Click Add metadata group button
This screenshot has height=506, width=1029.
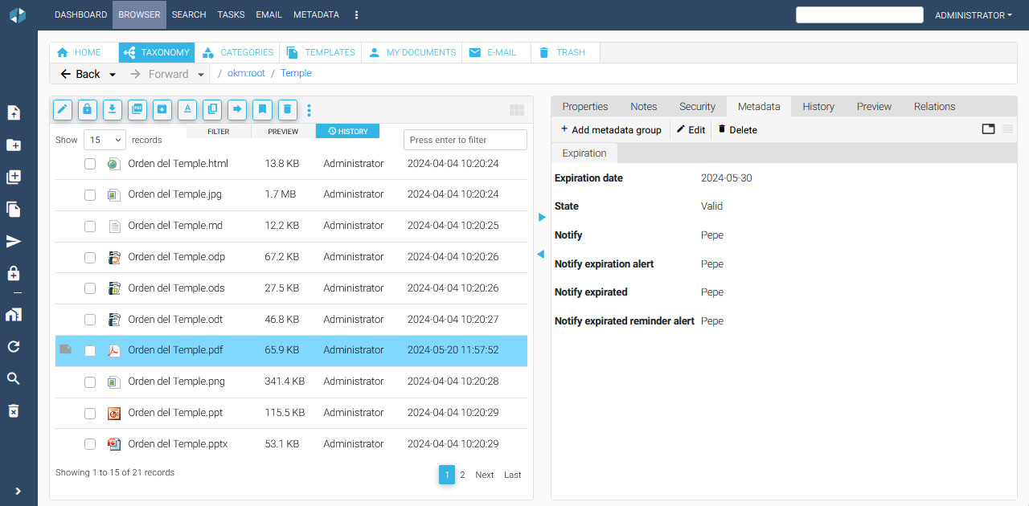(611, 130)
